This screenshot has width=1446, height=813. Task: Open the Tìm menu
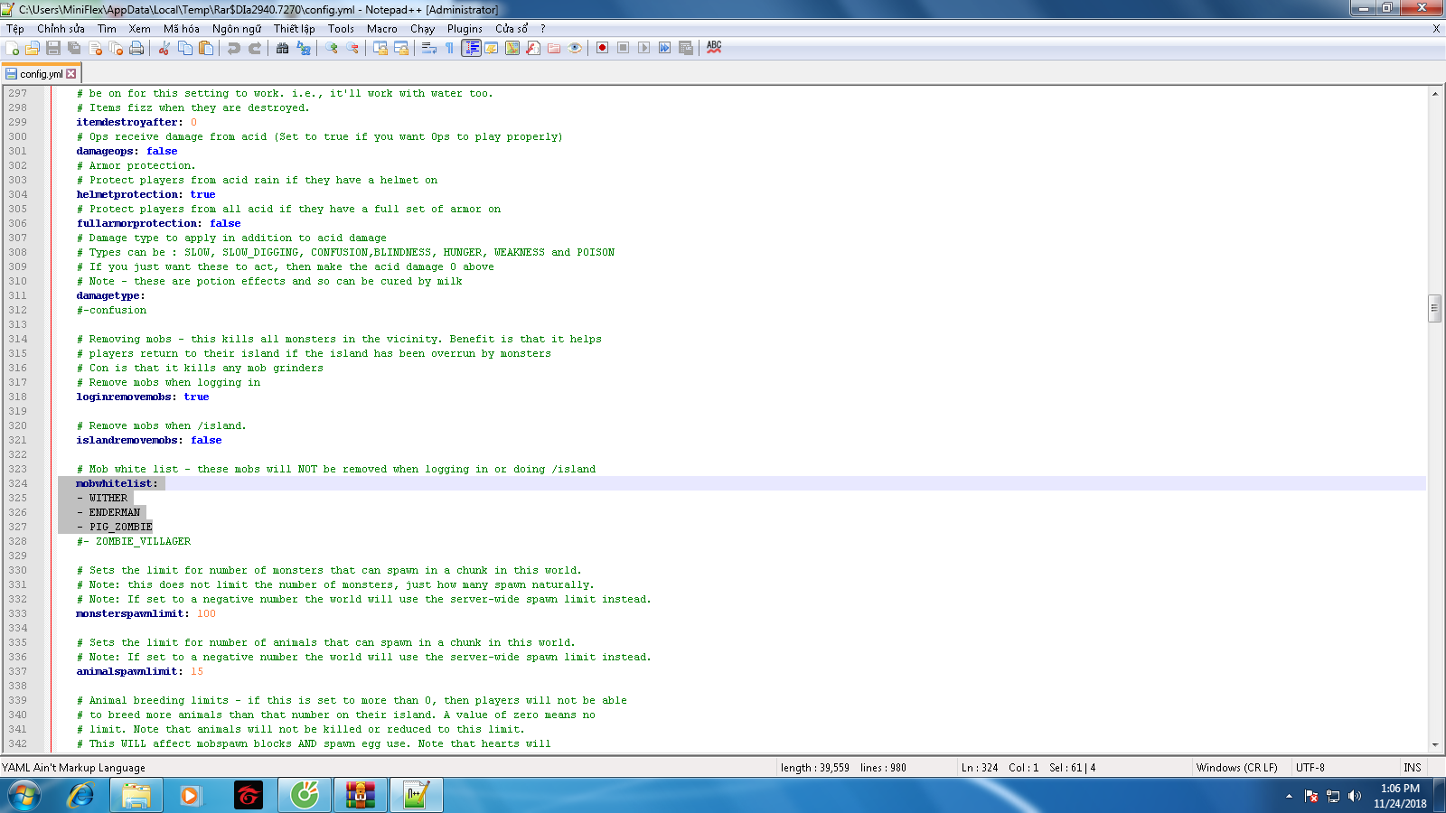[107, 29]
